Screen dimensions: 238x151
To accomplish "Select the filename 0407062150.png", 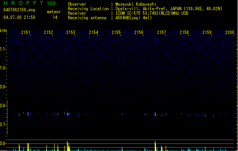I will 19,10.
